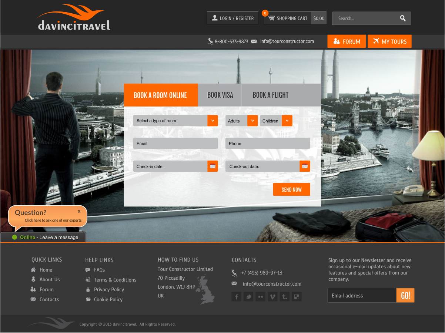This screenshot has width=445, height=333.
Task: Expand the Children dropdown
Action: coord(287,121)
